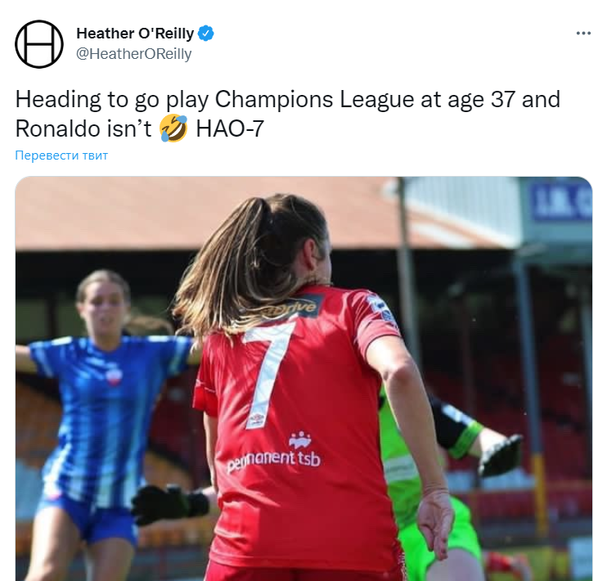607x581 pixels.
Task: Click the laughing emoji in the tweet
Action: click(x=173, y=128)
